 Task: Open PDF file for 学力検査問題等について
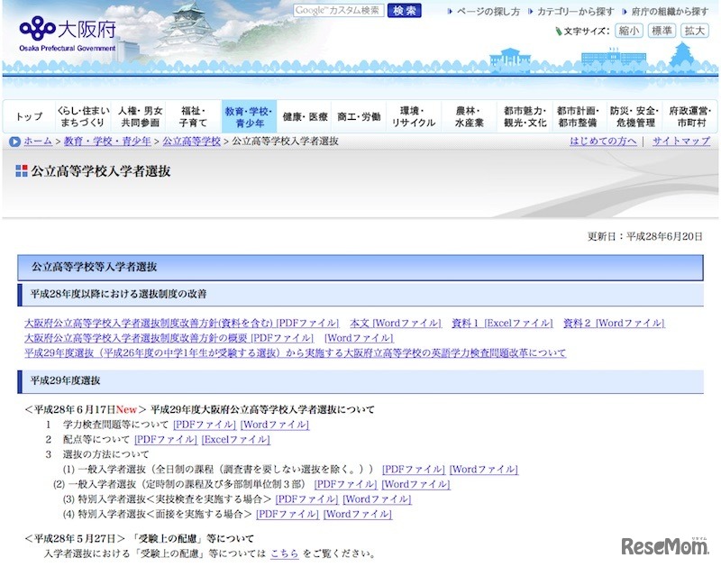204,424
